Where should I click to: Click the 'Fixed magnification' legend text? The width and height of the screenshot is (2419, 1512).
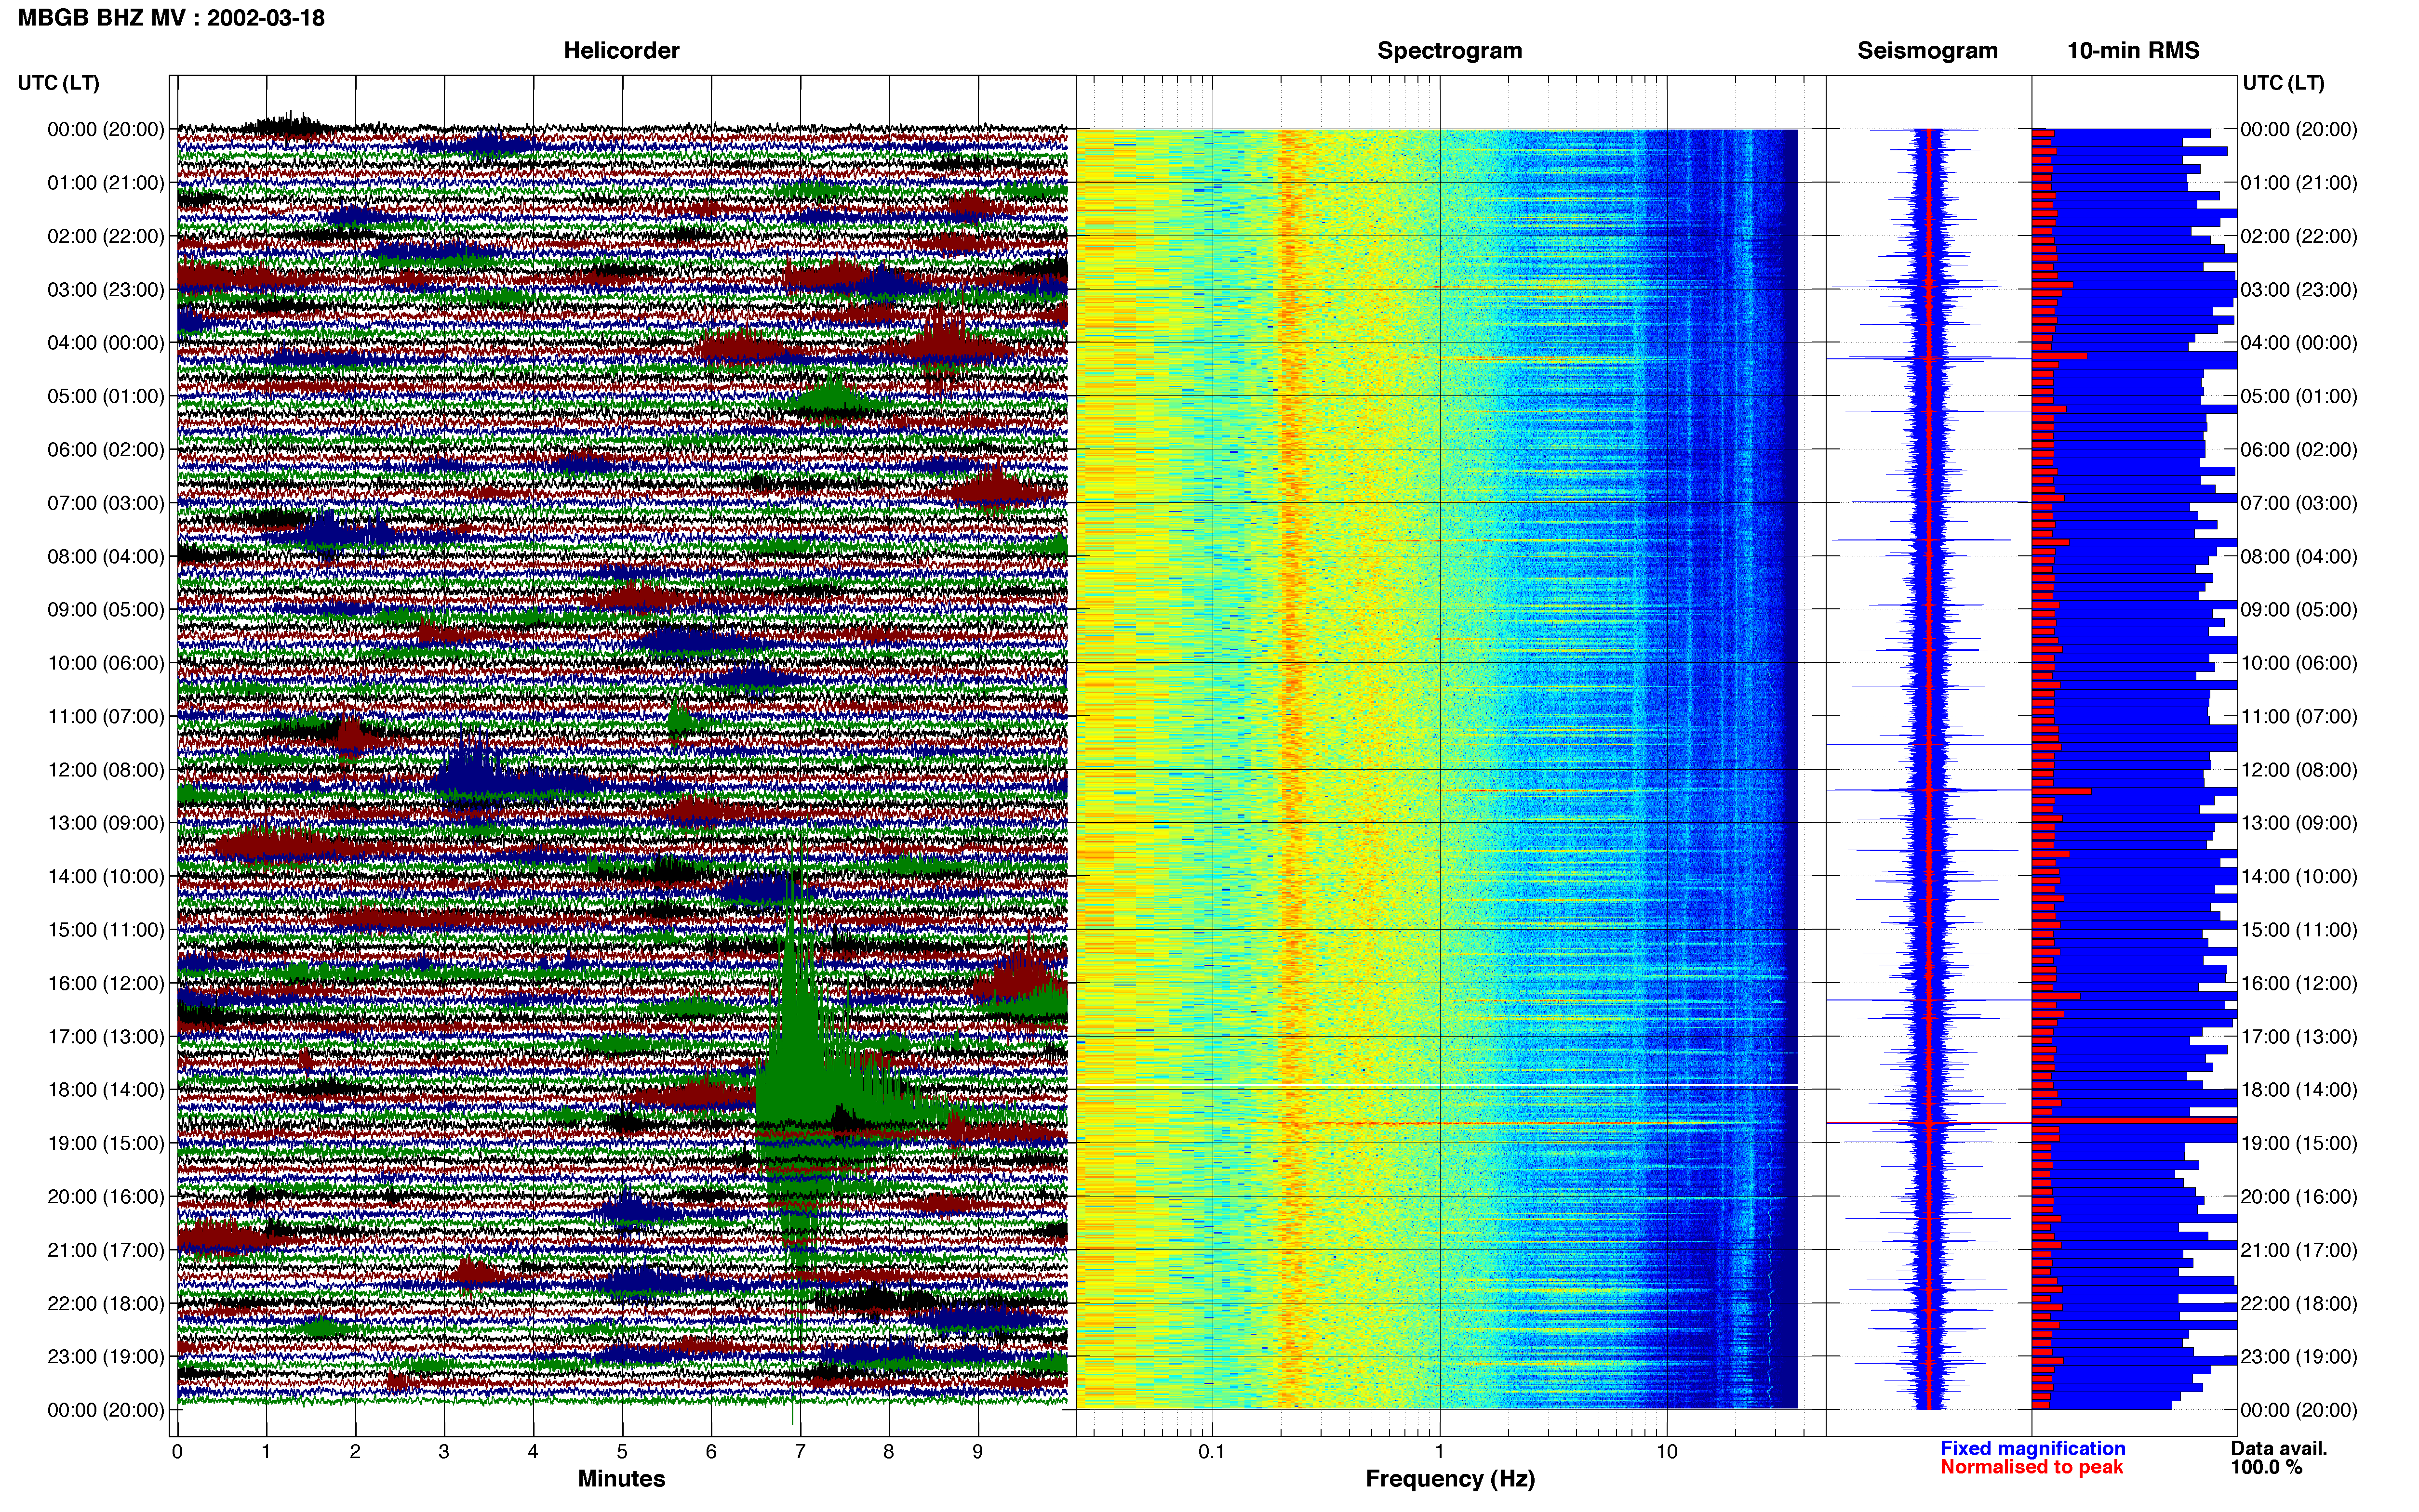[2032, 1448]
